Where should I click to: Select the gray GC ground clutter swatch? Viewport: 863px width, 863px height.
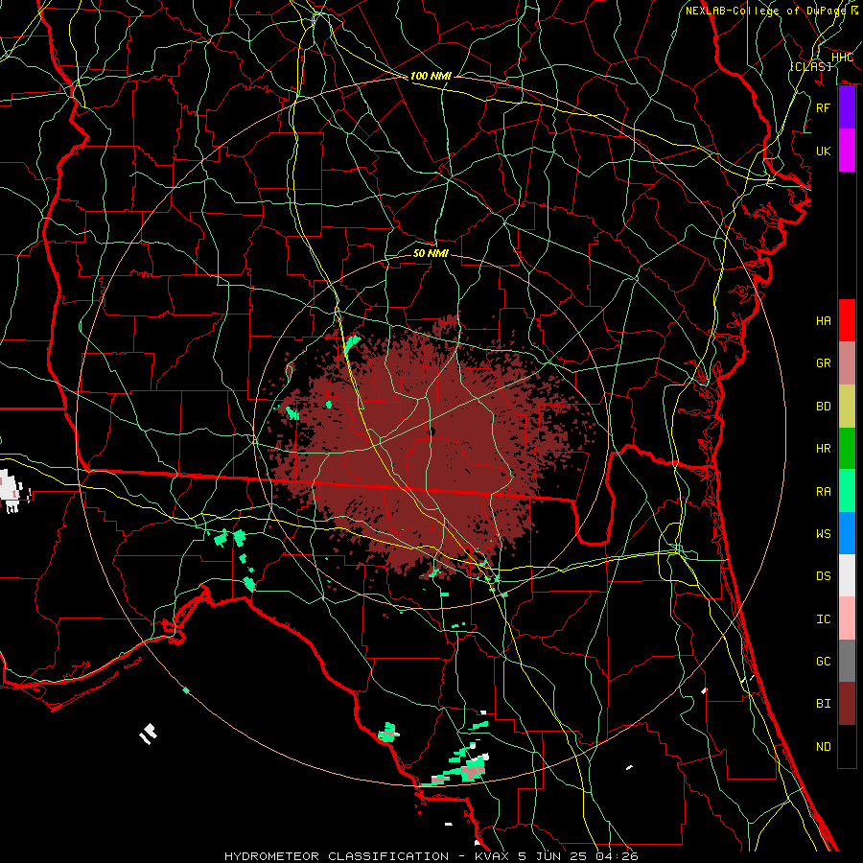(x=847, y=661)
